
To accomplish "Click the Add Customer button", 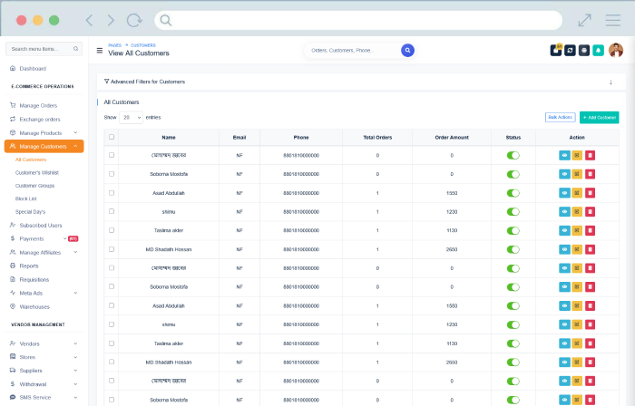I will point(599,118).
